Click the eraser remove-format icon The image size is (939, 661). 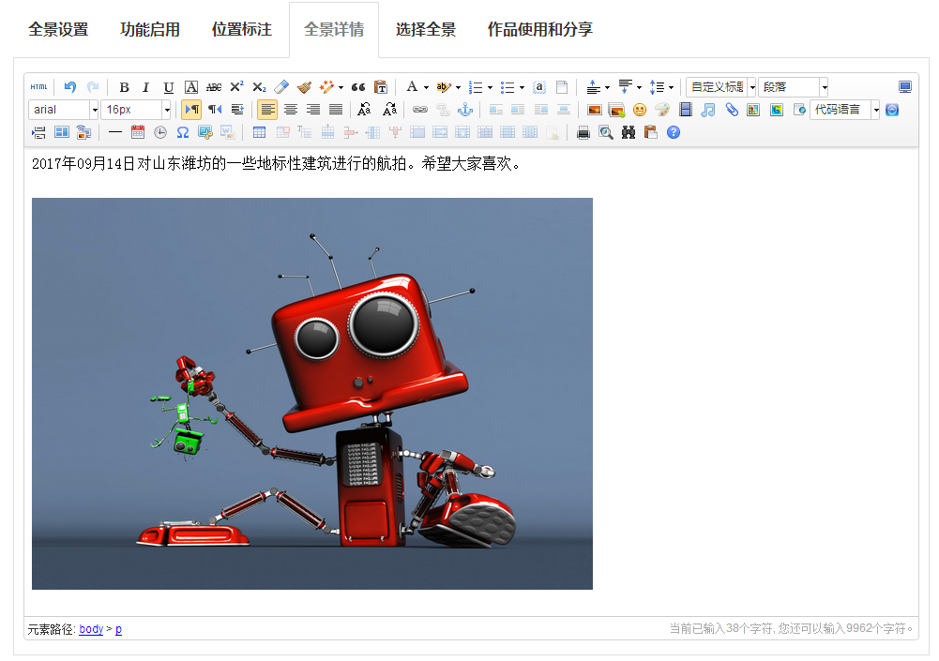pos(281,87)
